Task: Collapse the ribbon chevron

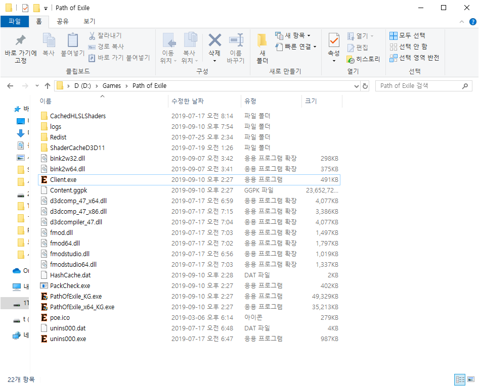Action: [462, 22]
